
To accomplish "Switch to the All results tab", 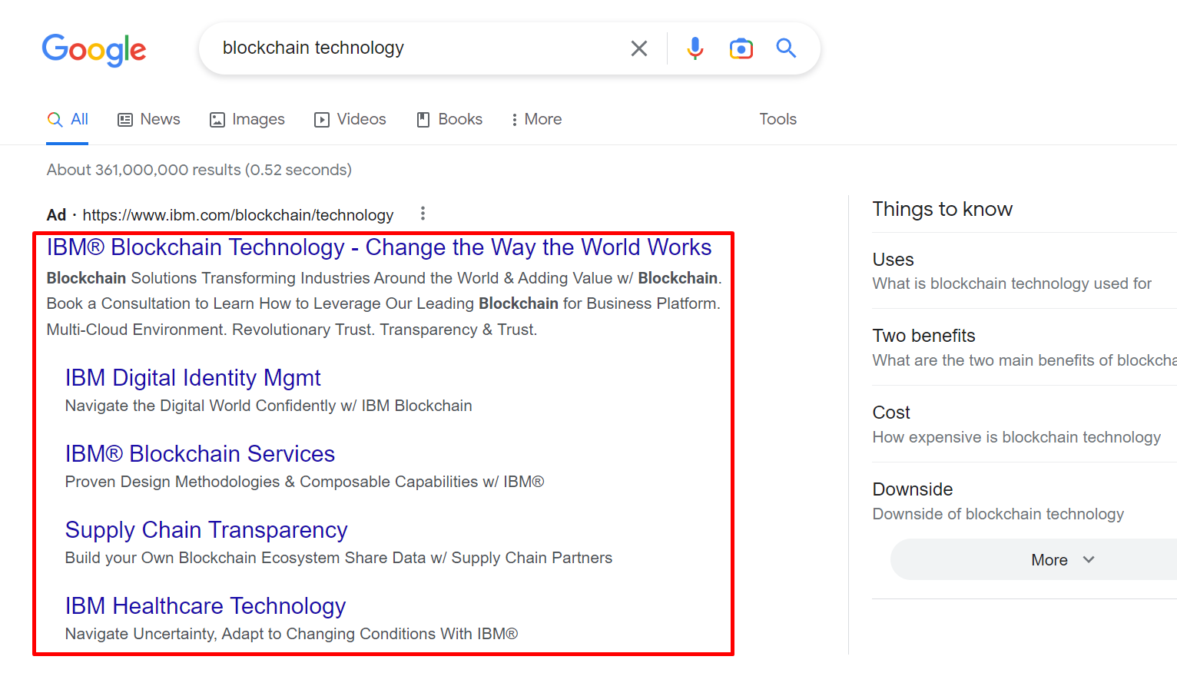I will (68, 119).
